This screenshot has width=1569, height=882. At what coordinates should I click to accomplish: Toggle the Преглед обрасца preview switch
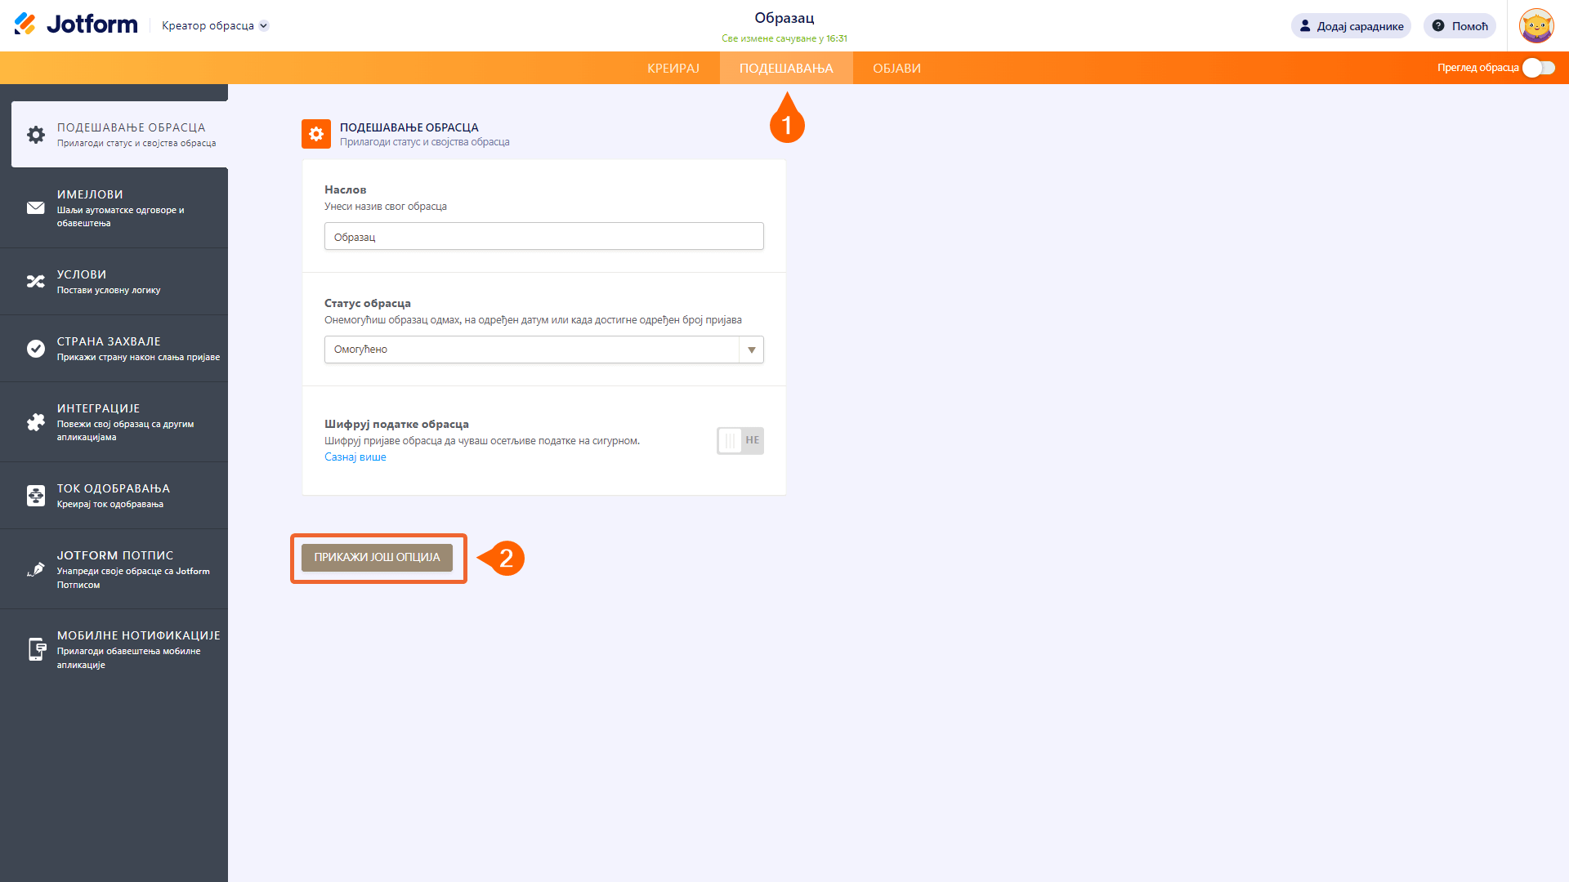1538,68
